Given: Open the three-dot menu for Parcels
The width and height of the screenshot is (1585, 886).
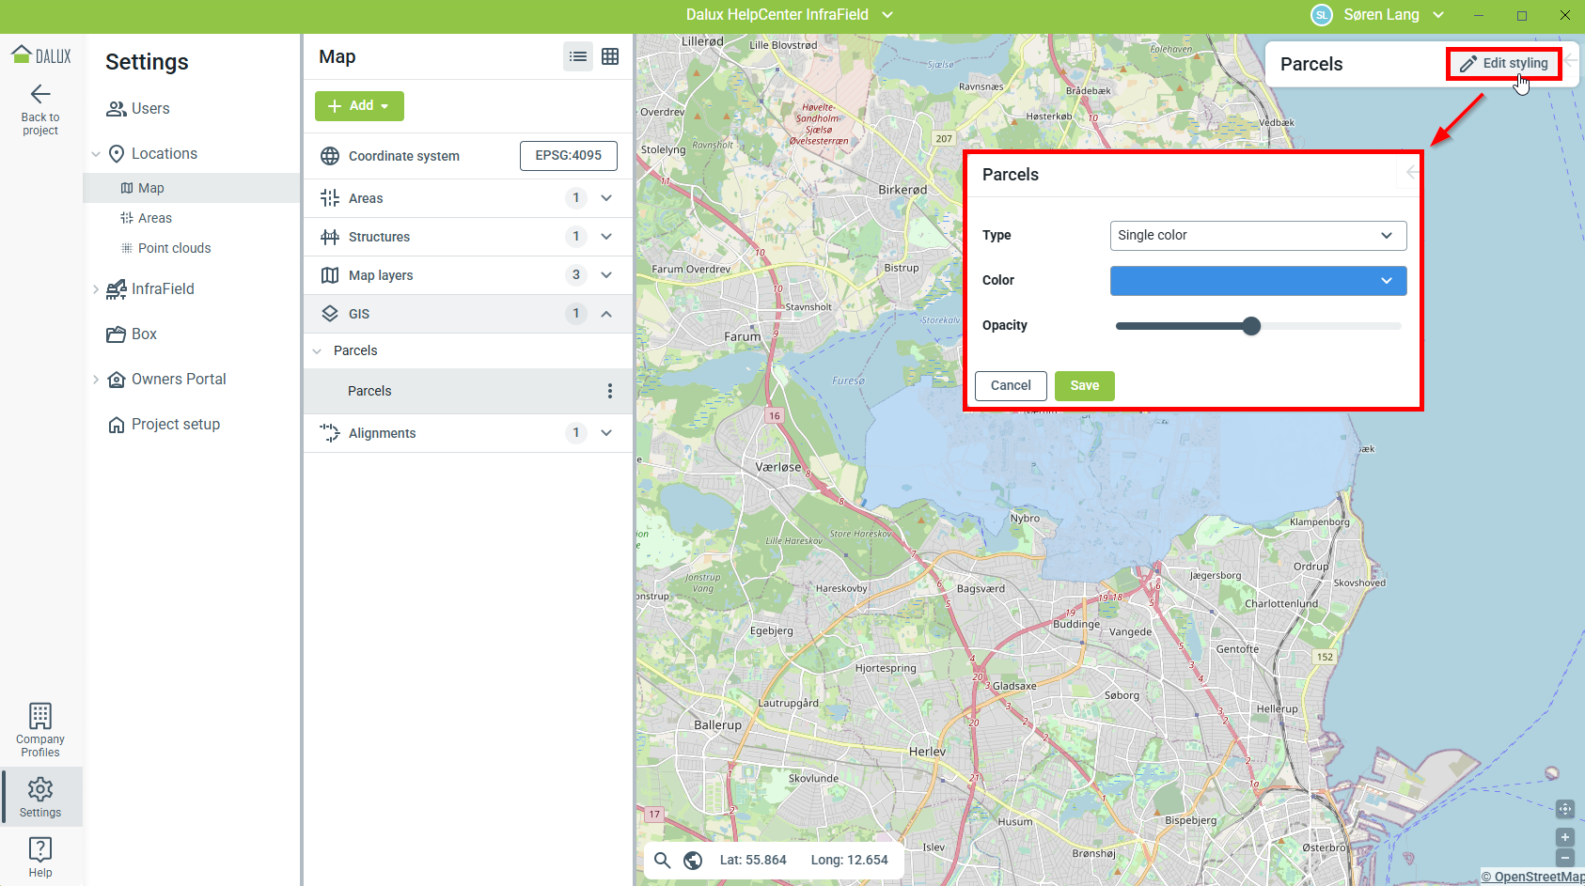Looking at the screenshot, I should click(x=610, y=391).
